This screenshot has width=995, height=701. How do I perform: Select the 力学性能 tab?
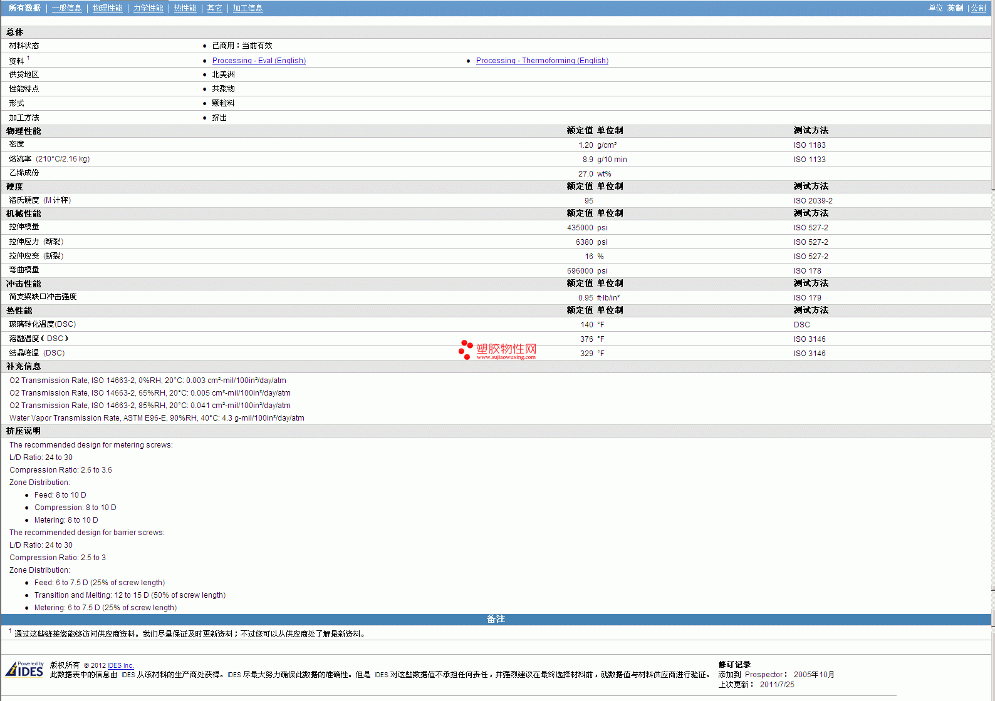(148, 8)
